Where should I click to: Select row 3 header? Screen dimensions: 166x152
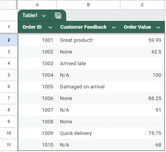coord(9,52)
